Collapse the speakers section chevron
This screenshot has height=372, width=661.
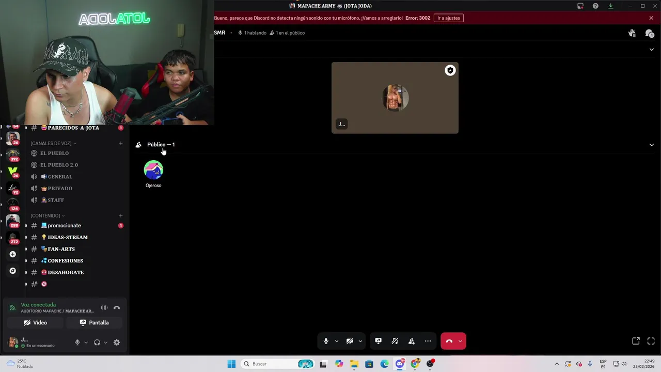pos(652,50)
